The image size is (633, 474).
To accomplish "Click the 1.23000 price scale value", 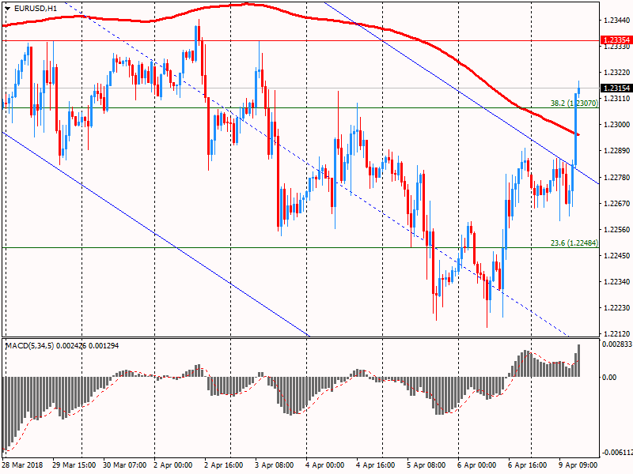I will pos(617,125).
